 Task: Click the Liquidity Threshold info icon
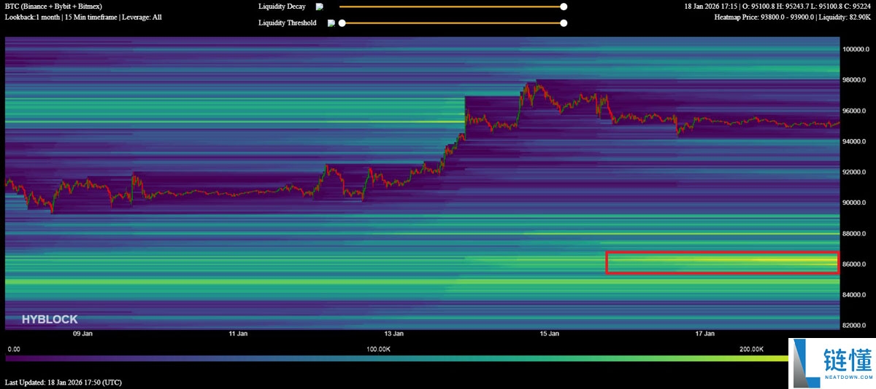click(331, 23)
